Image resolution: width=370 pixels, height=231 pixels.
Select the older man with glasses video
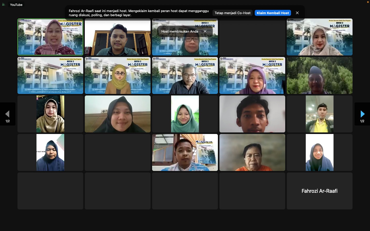(185, 75)
